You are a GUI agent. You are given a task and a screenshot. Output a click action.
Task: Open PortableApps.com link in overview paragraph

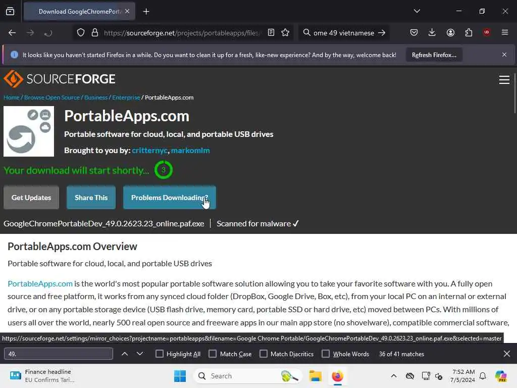pos(40,284)
